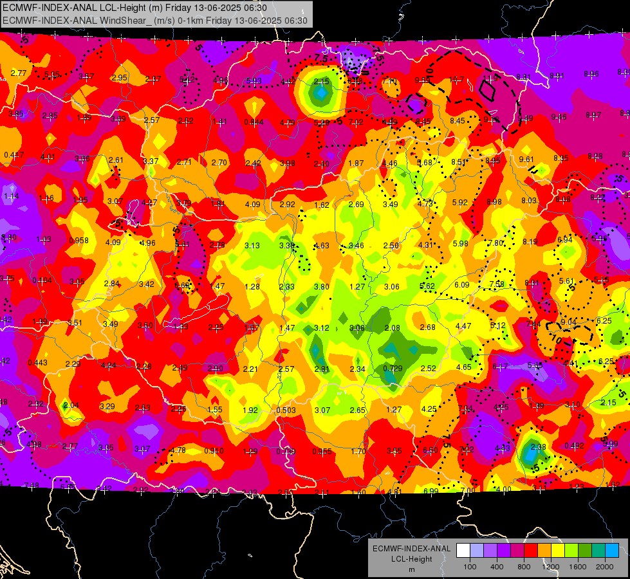This screenshot has width=630, height=579.
Task: Click the wind shear value 7.58
Action: [x=497, y=284]
